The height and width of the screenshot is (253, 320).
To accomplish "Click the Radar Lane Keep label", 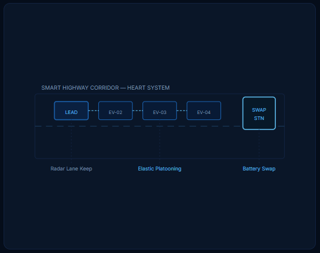I will (72, 169).
